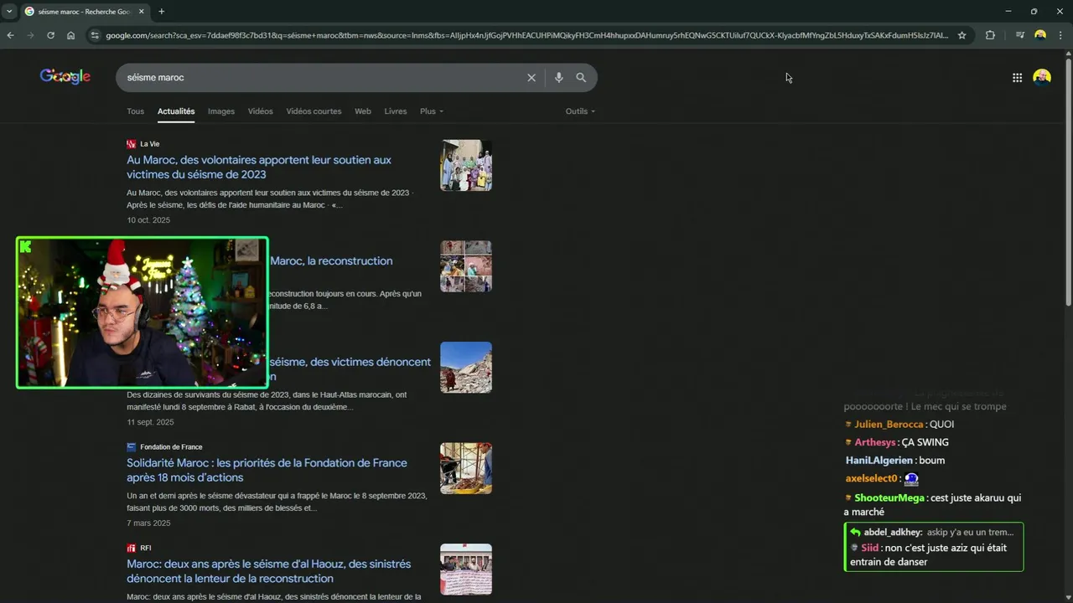Submit search with magnifier icon

pyautogui.click(x=581, y=77)
